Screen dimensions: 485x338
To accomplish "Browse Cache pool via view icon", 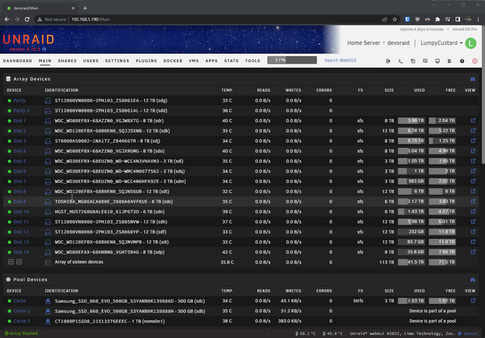I will tap(473, 301).
